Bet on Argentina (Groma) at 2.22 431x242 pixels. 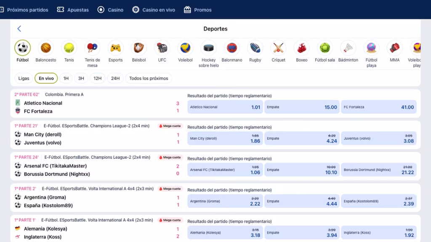click(x=225, y=201)
